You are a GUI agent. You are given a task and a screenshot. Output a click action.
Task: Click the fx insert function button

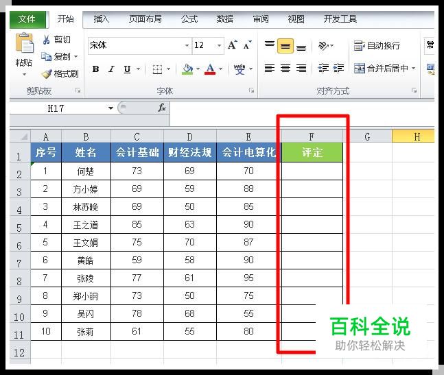162,108
